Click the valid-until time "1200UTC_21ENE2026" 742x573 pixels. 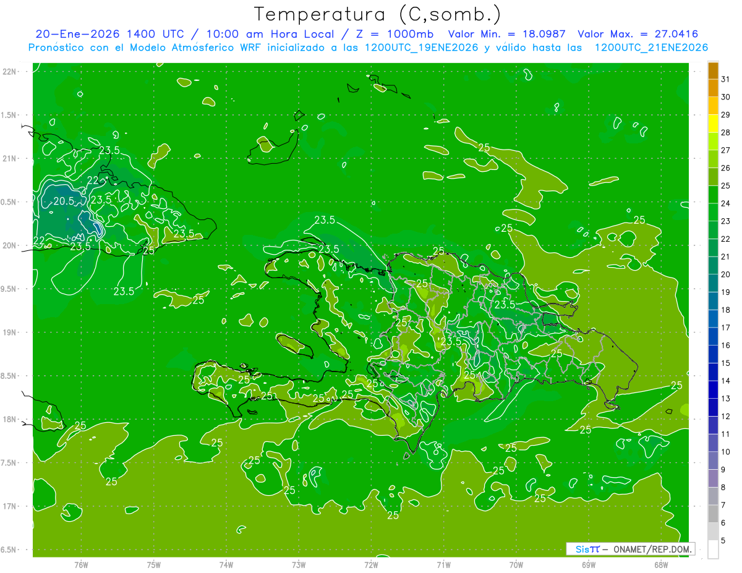[651, 48]
